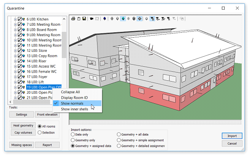Toggle the highlighted diamond plane icon
Image resolution: width=250 pixels, height=155 pixels.
[139, 19]
